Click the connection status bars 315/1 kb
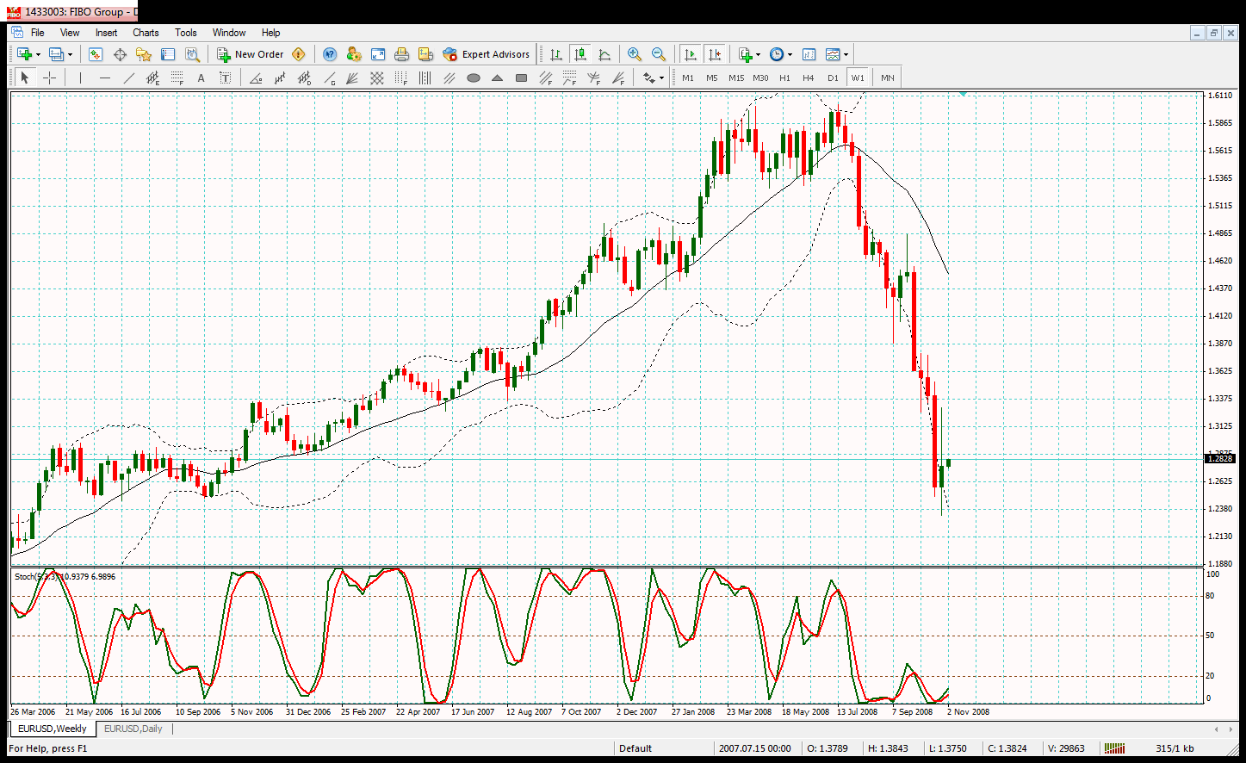This screenshot has width=1246, height=763. [1150, 748]
